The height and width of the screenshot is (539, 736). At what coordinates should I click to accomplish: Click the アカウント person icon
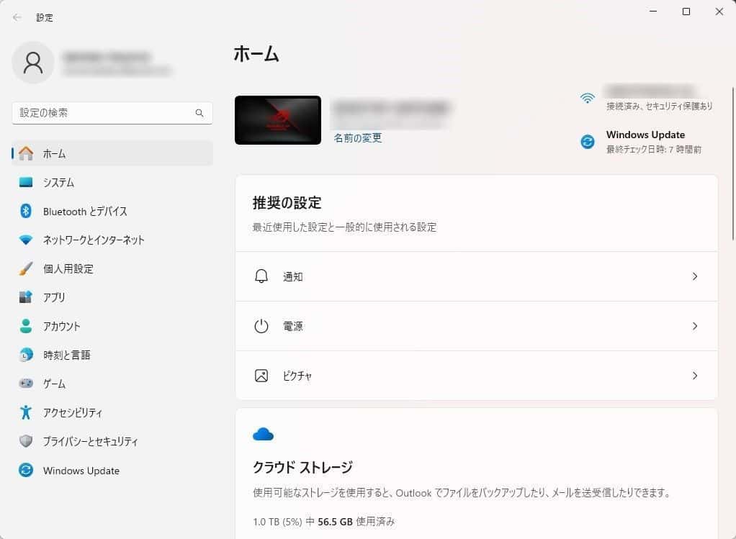pyautogui.click(x=26, y=326)
